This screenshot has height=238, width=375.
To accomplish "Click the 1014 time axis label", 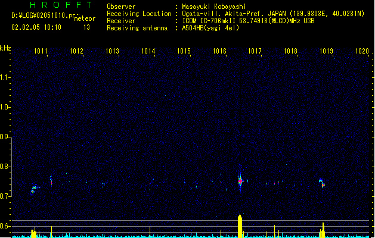I will click(x=148, y=51).
